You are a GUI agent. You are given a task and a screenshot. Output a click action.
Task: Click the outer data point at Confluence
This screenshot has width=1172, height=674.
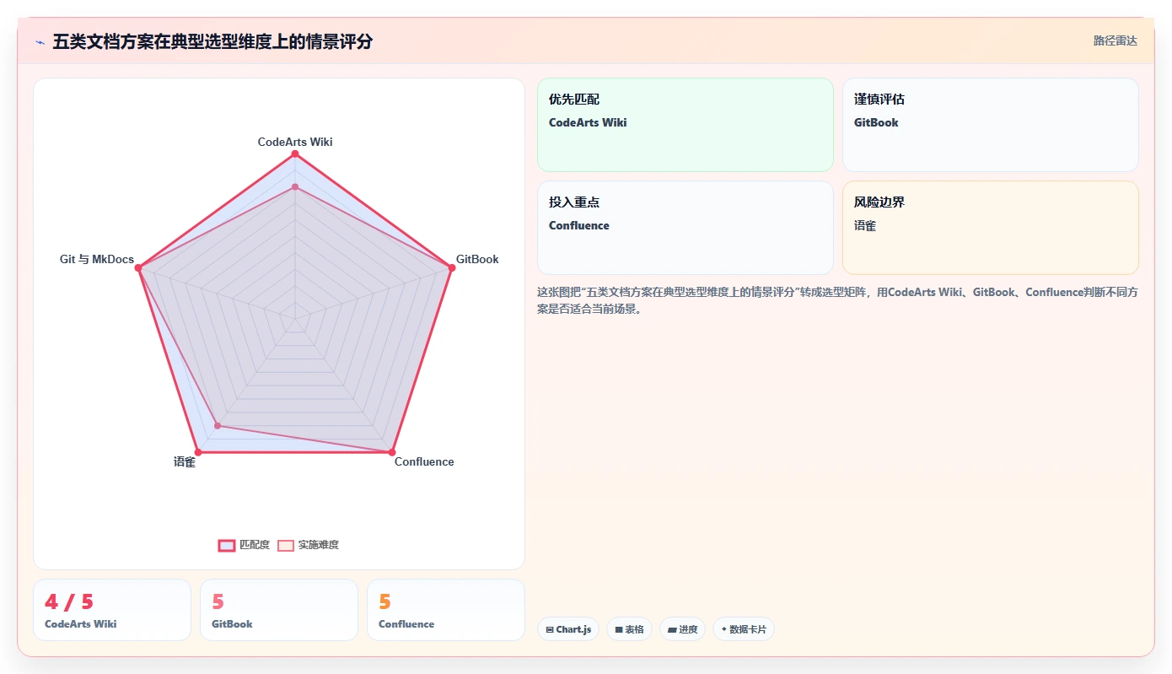(392, 452)
